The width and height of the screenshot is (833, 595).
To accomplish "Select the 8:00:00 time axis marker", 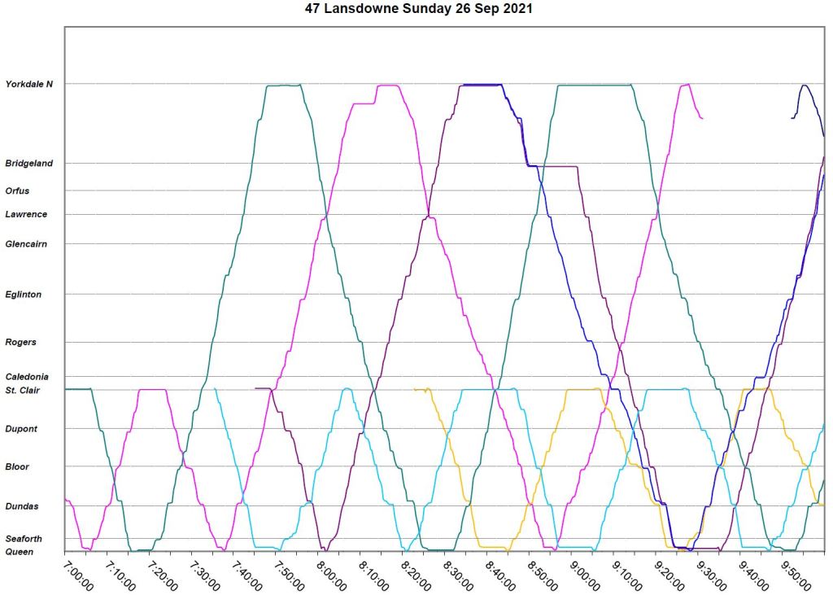I will click(332, 573).
